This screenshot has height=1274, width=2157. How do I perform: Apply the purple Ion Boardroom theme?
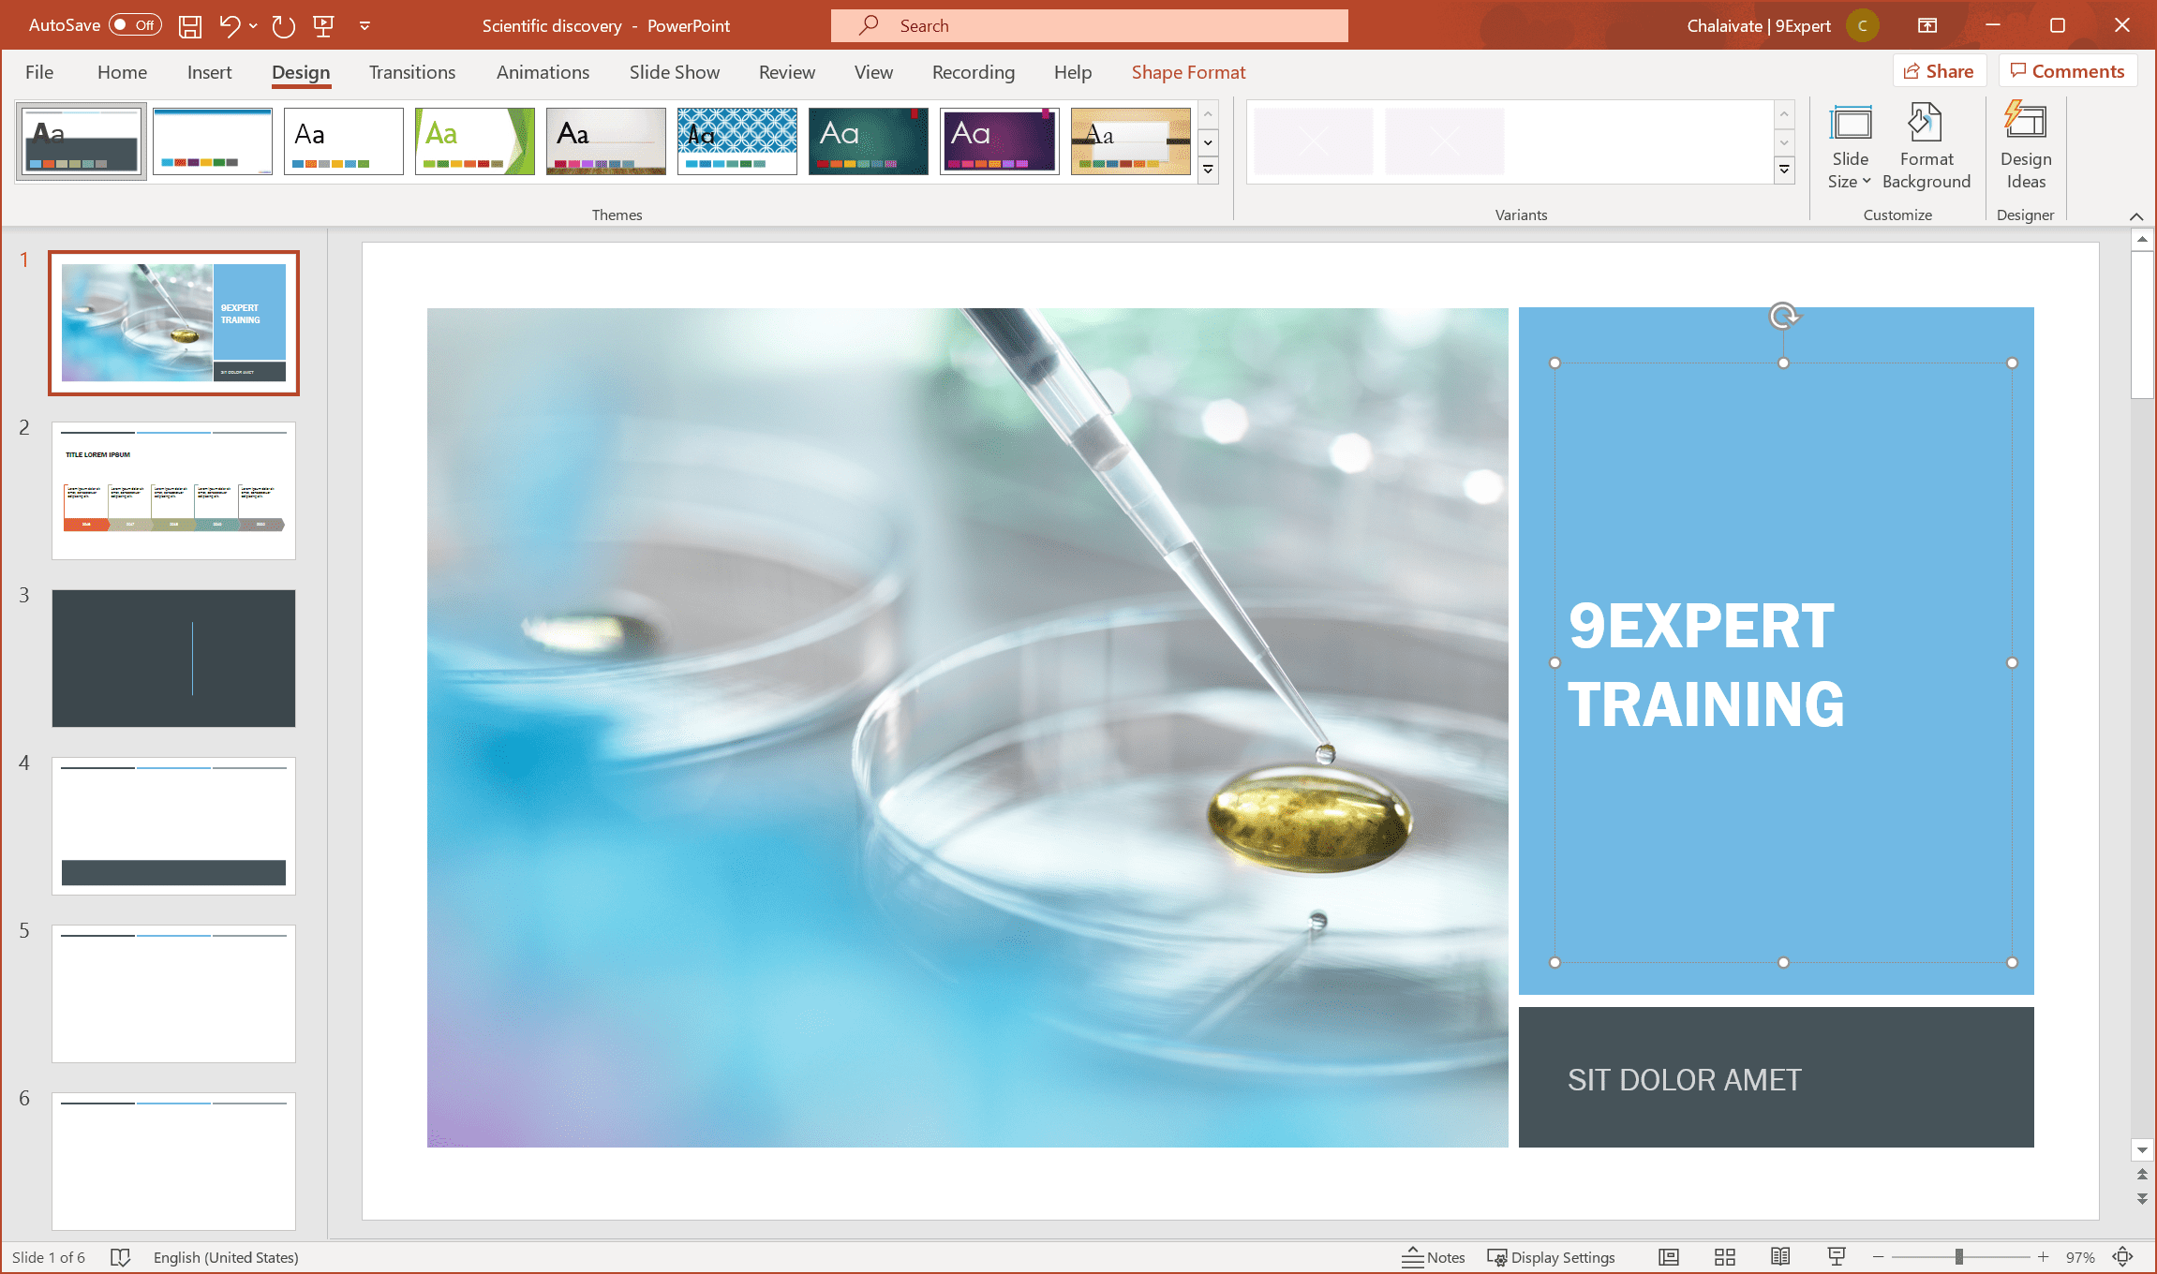[x=999, y=141]
